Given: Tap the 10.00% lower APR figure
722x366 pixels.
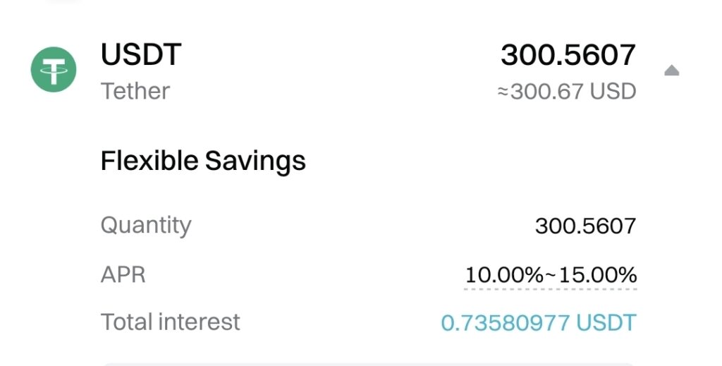Looking at the screenshot, I should pos(503,274).
